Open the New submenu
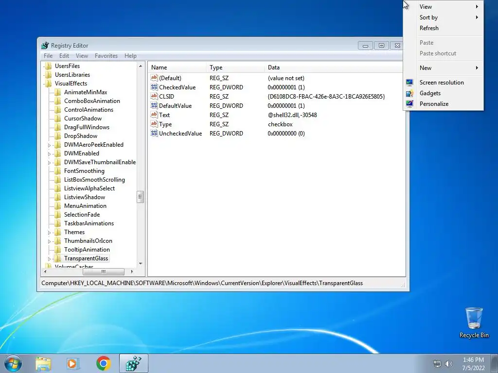The image size is (498, 373). 444,68
